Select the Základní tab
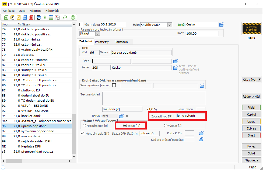 coord(86,41)
